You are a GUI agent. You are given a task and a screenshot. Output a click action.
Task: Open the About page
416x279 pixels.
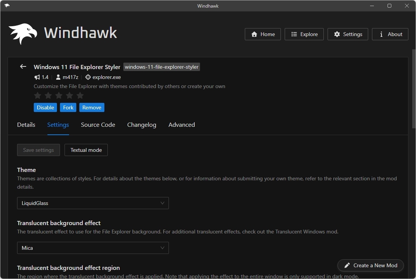click(390, 34)
